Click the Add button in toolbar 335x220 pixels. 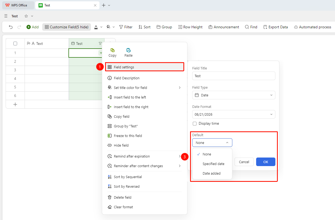pyautogui.click(x=33, y=27)
